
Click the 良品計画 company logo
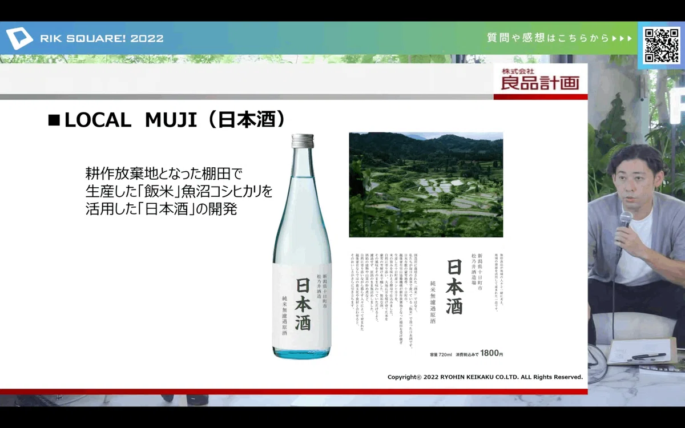540,79
